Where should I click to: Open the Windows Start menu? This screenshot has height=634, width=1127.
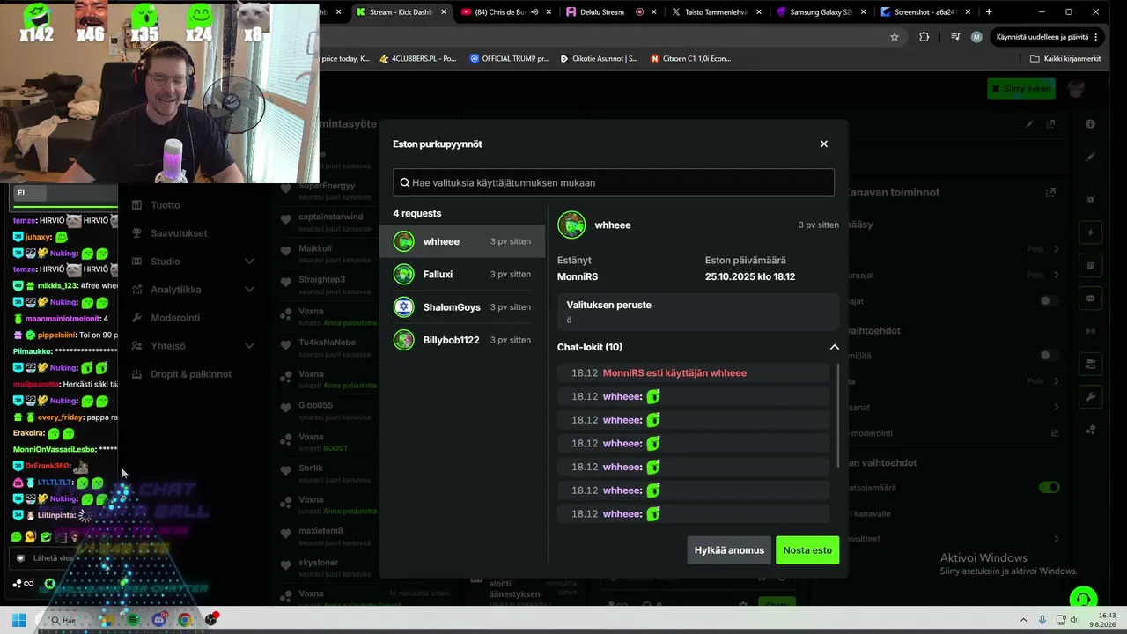tap(18, 620)
